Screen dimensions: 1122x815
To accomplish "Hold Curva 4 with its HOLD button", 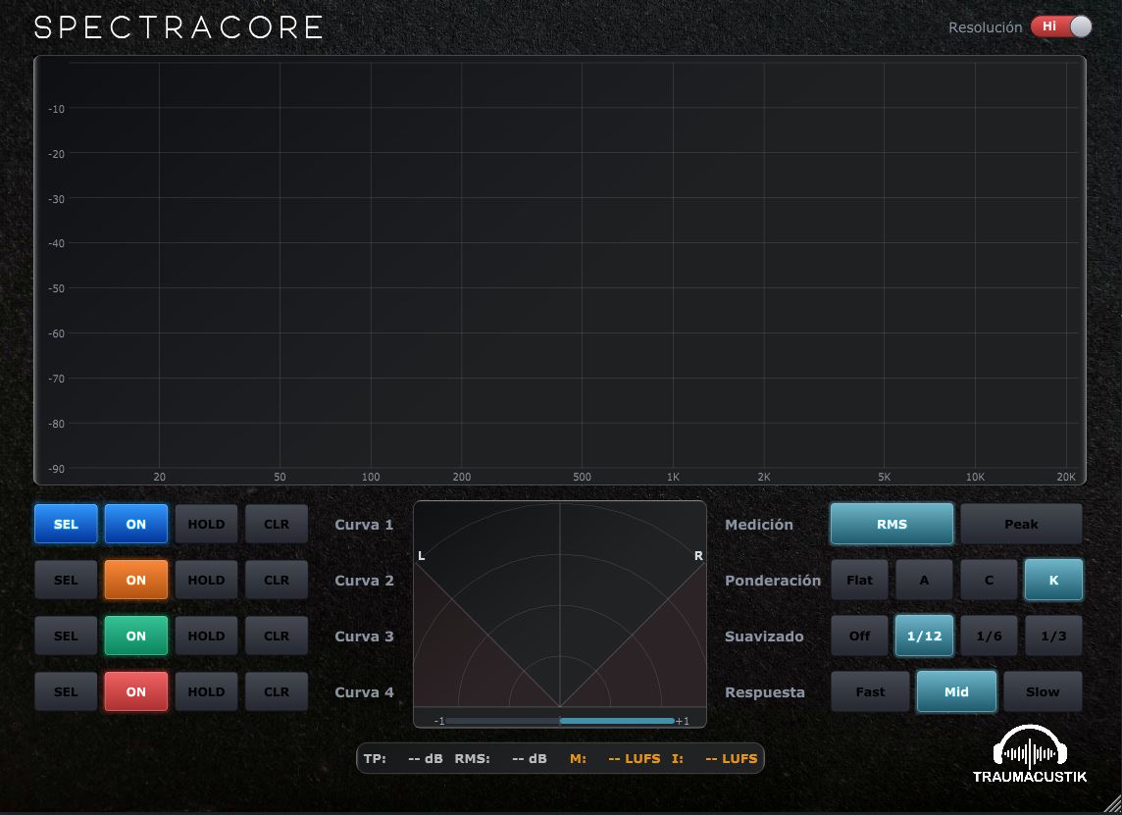I will pos(206,691).
